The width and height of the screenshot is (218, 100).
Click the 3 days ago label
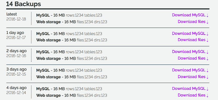pyautogui.click(x=16, y=69)
